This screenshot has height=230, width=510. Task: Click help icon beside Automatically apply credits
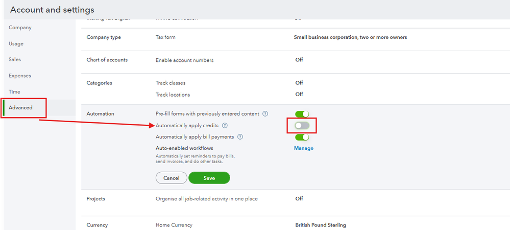[x=225, y=125]
